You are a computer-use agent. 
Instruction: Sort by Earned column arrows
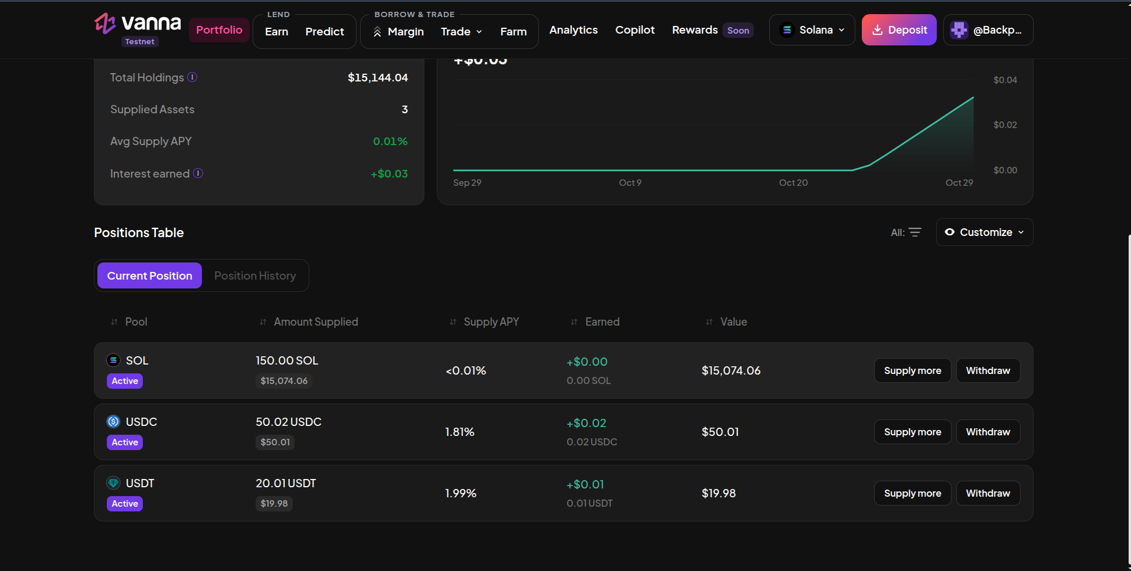(x=574, y=322)
